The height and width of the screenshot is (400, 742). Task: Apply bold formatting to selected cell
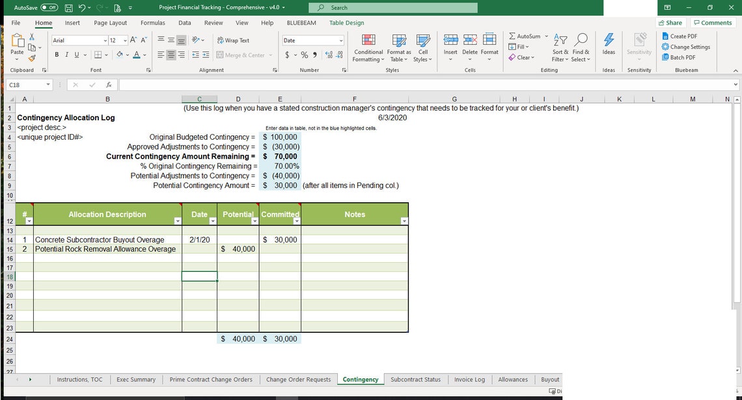click(56, 55)
